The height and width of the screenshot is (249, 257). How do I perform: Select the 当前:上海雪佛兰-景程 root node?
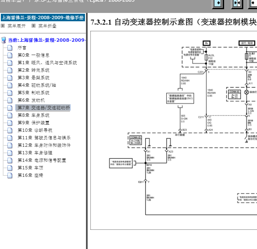47,40
